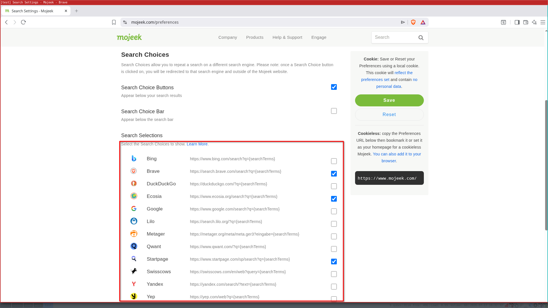Uncheck the Brave search choice checkbox
This screenshot has width=548, height=308.
click(x=334, y=174)
